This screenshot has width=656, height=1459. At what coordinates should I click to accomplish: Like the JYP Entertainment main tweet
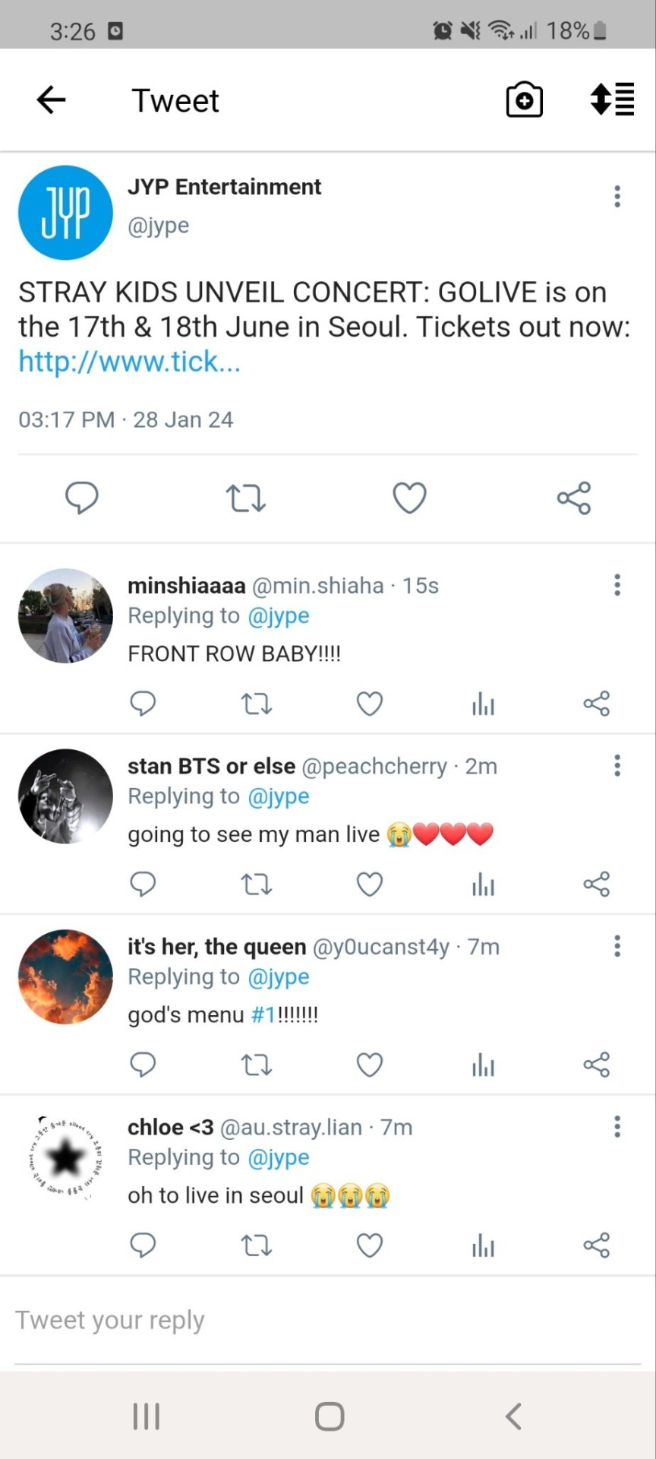pyautogui.click(x=409, y=498)
